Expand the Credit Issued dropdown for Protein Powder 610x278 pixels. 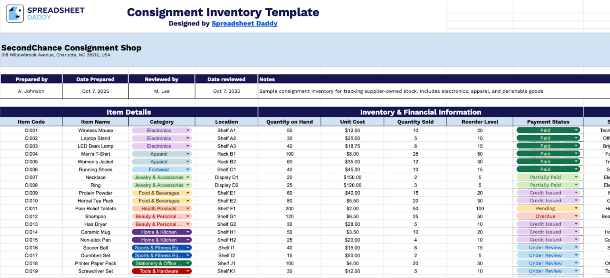(x=577, y=192)
